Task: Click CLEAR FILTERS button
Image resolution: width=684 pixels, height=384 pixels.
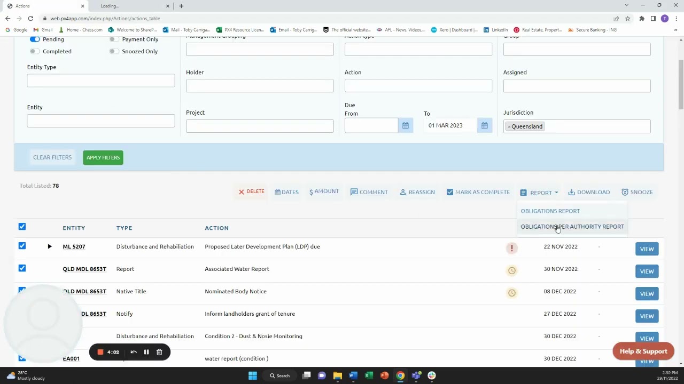Action: tap(52, 157)
